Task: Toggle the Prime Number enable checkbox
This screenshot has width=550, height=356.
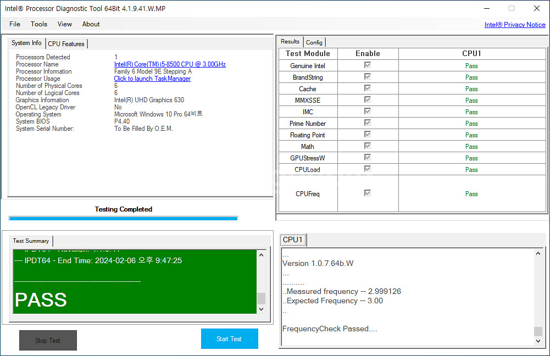Action: point(367,123)
